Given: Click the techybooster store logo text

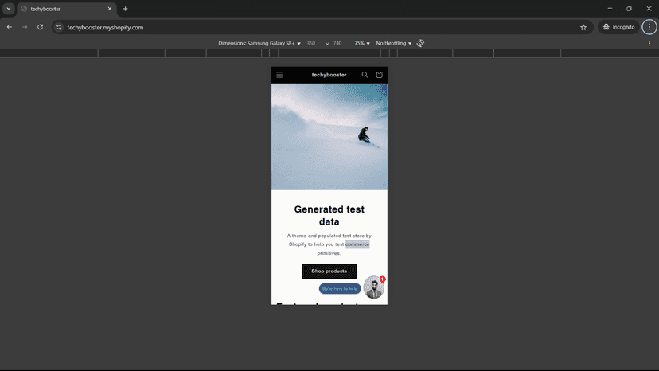Looking at the screenshot, I should tap(329, 75).
